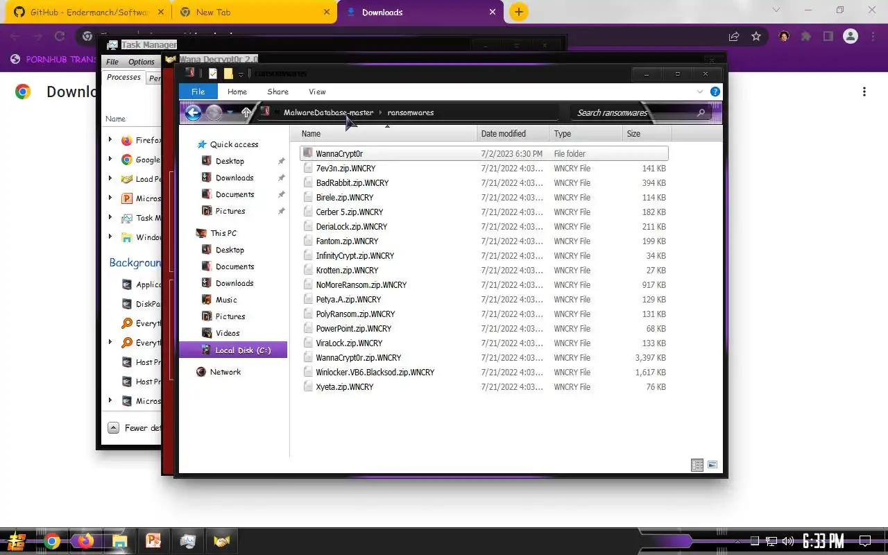888x555 pixels.
Task: Switch to the Large icons view icon in Explorer
Action: (712, 466)
